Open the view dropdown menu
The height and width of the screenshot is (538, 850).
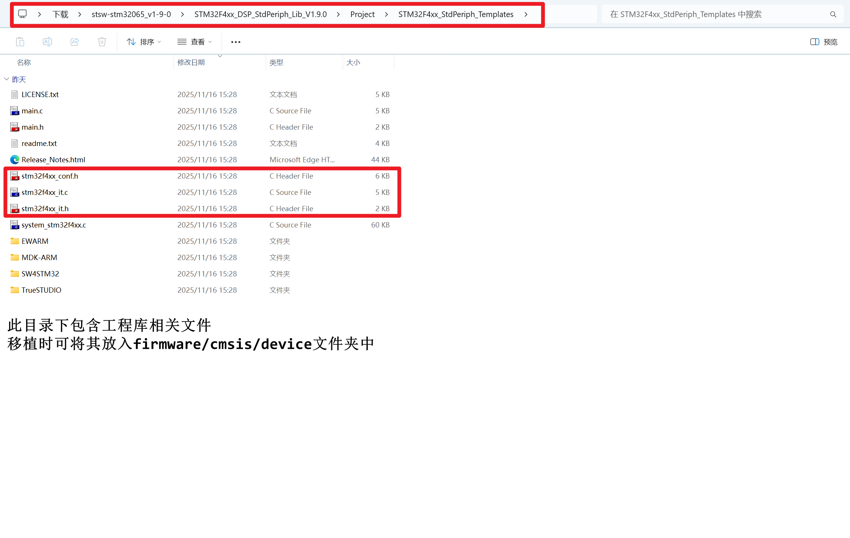(x=194, y=42)
